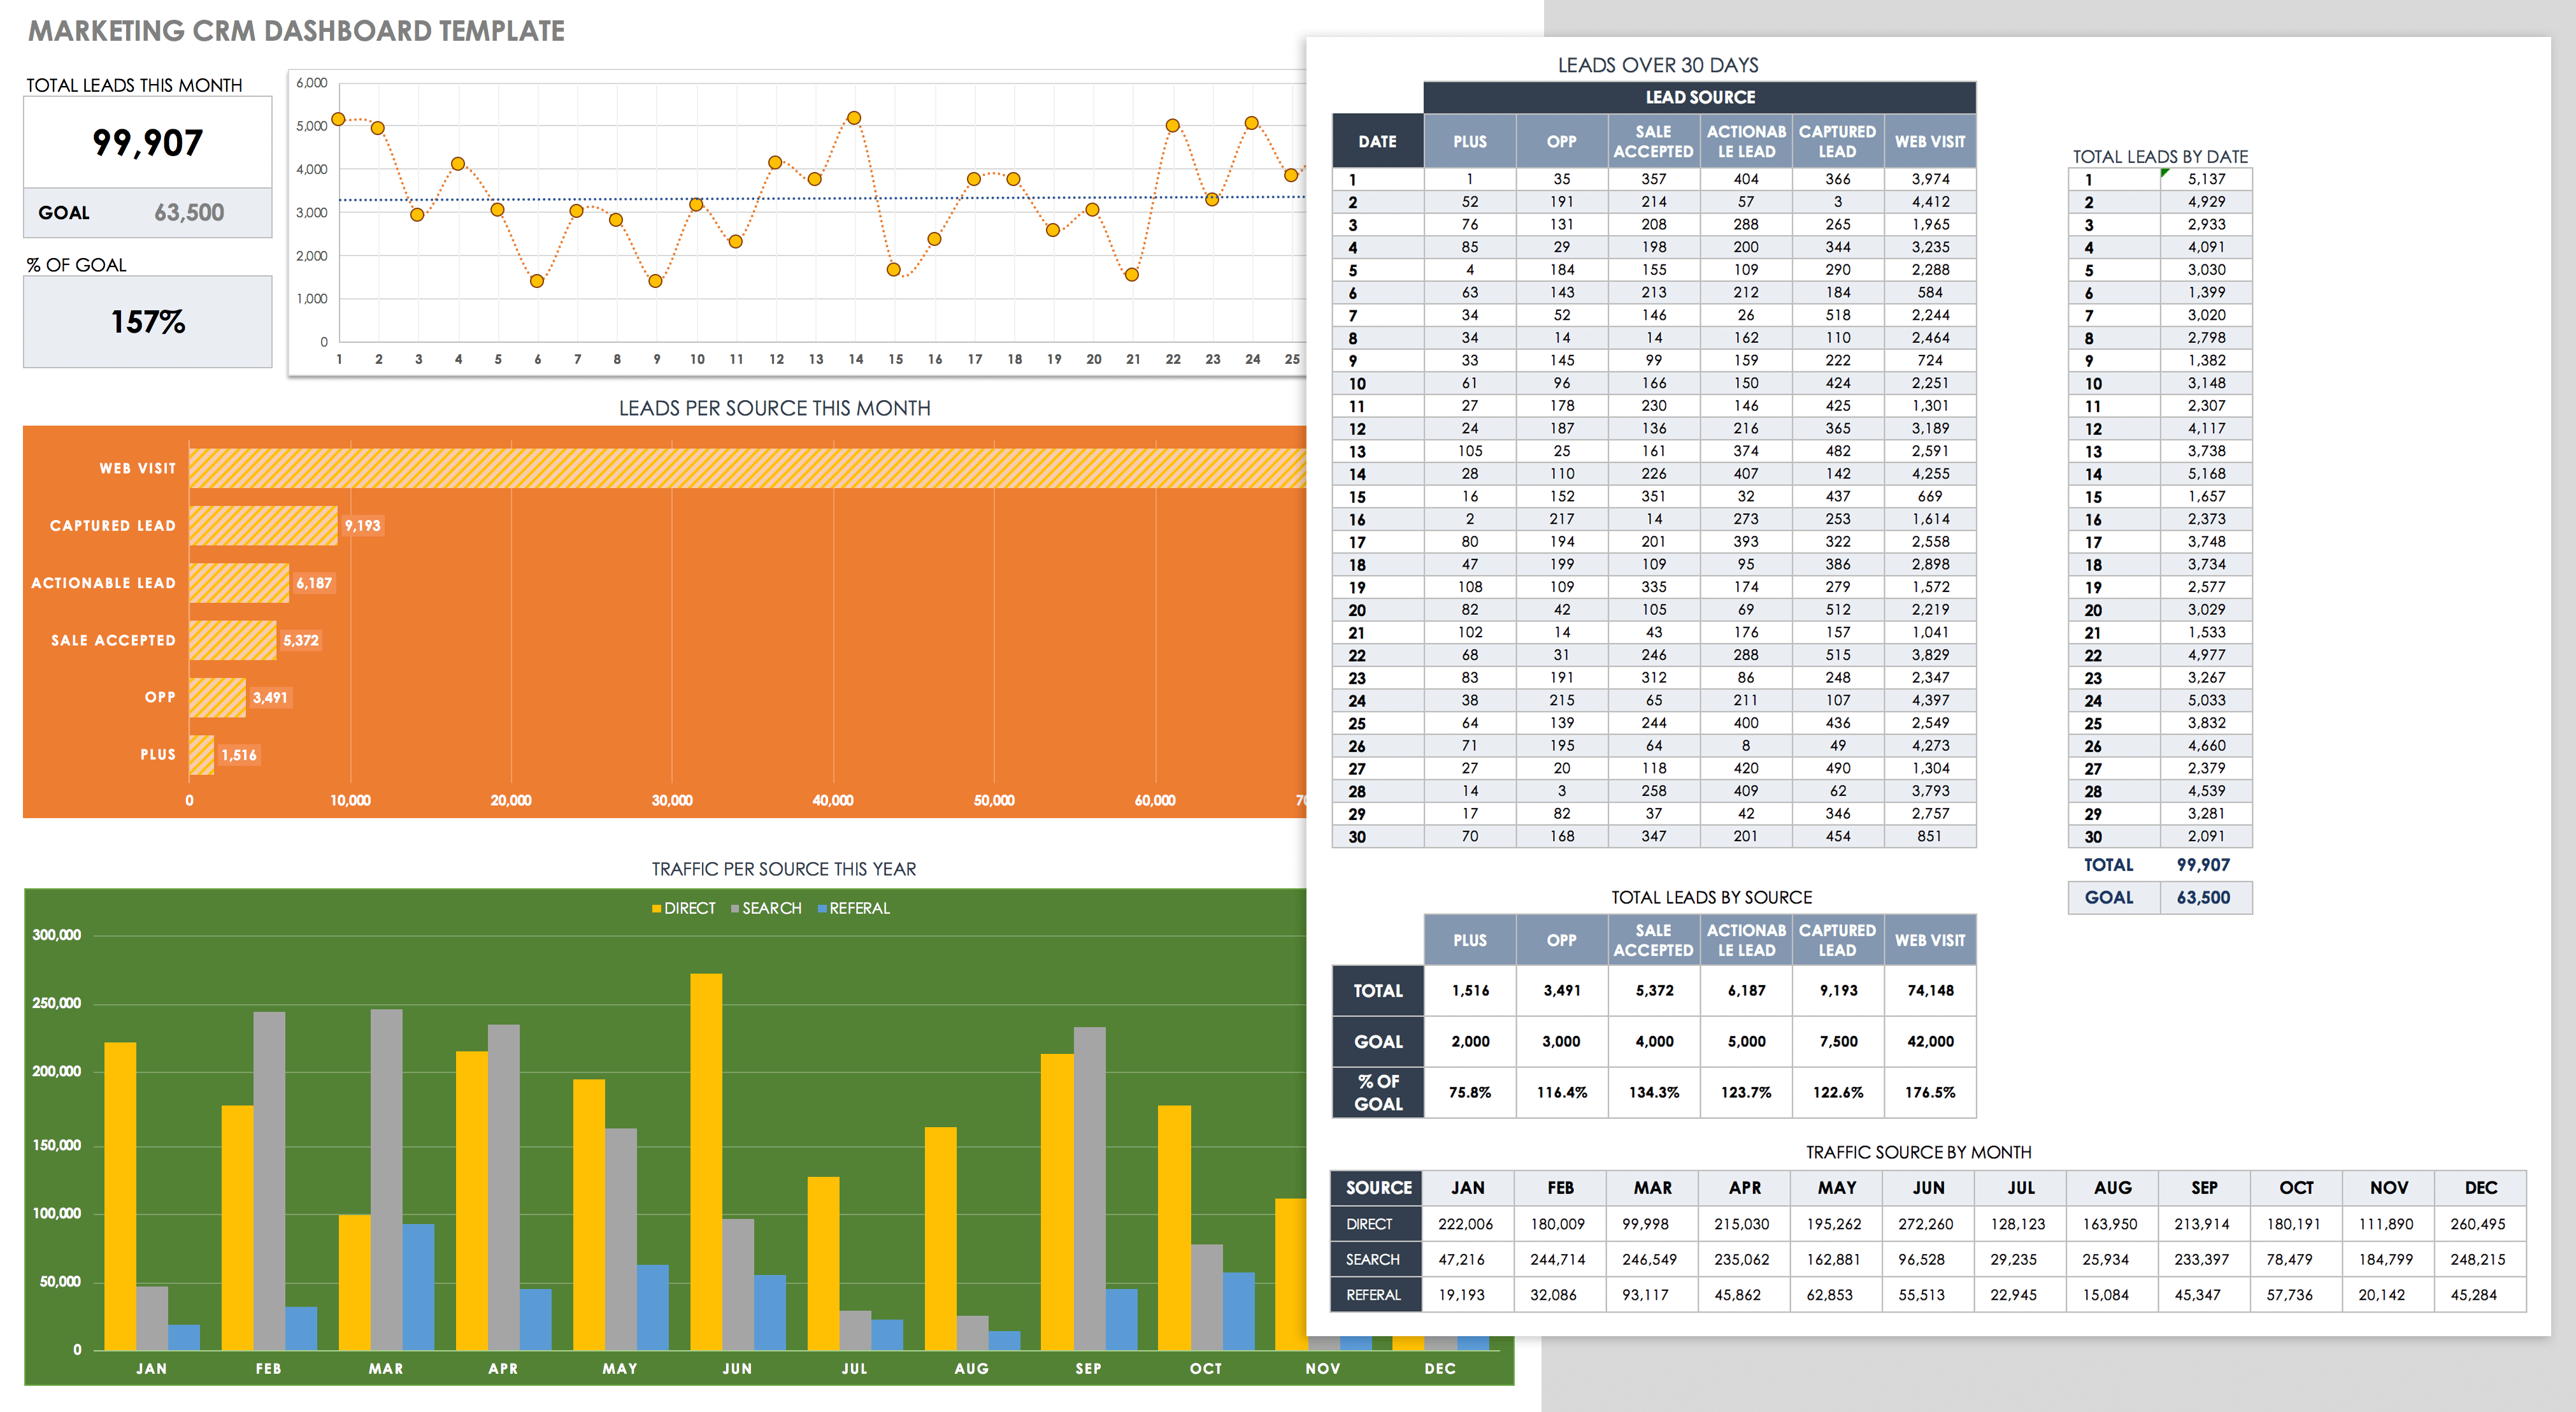This screenshot has width=2576, height=1412.
Task: Select the day 6 low point marker on line chart
Action: [537, 281]
